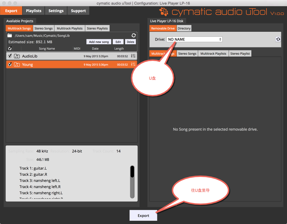Open the Settings main tab

point(56,11)
